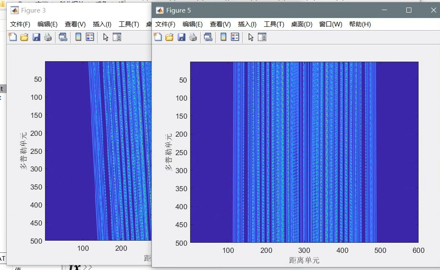Insert a legend in Figure 5
This screenshot has height=270, width=440.
click(235, 37)
